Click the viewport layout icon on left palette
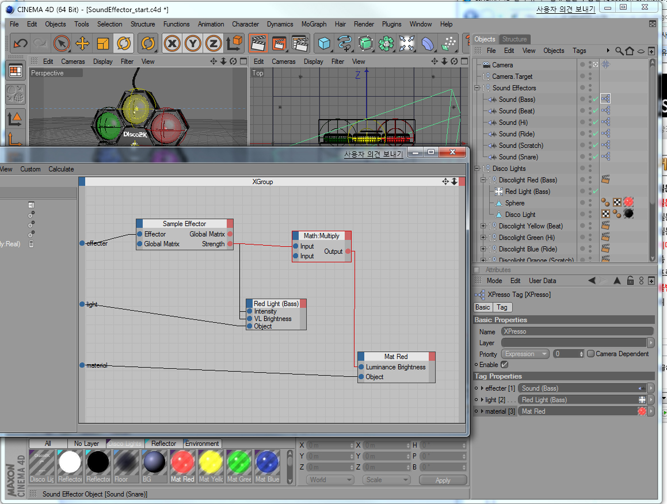Screen dimensions: 667x504 click(x=16, y=71)
